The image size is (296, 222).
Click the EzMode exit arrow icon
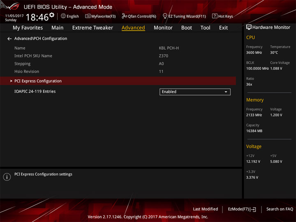tap(253, 209)
